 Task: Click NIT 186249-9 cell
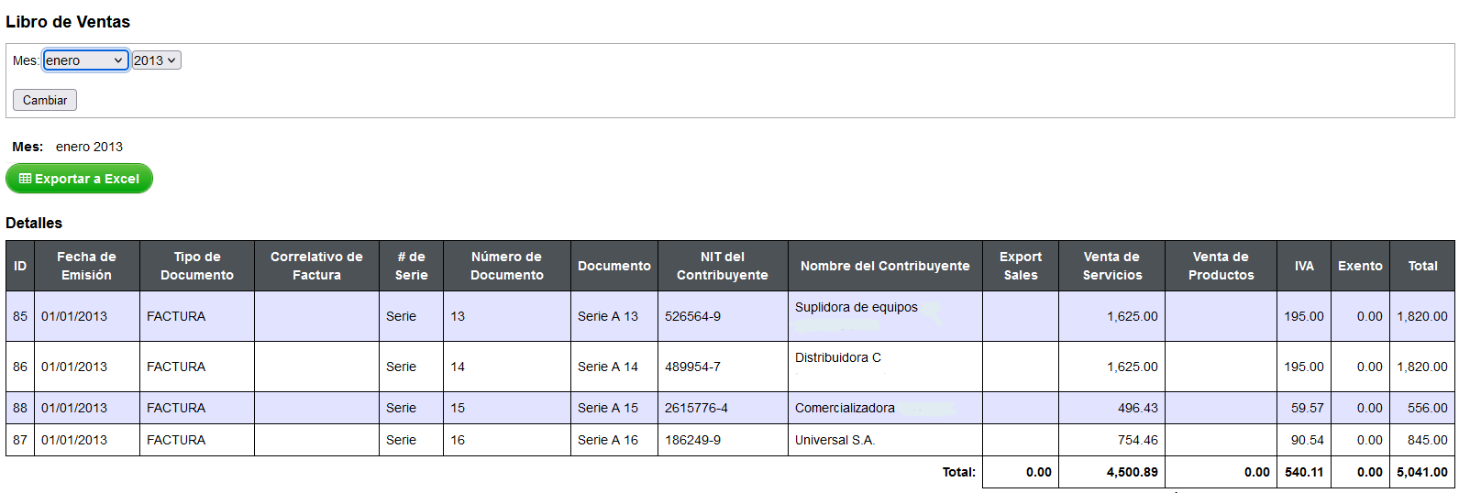click(723, 440)
